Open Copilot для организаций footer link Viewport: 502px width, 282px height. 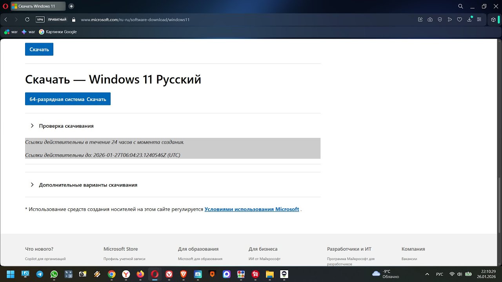point(45,259)
